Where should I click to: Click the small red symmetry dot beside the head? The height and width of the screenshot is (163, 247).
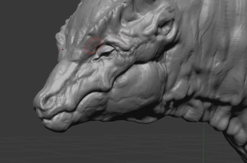coord(63,49)
